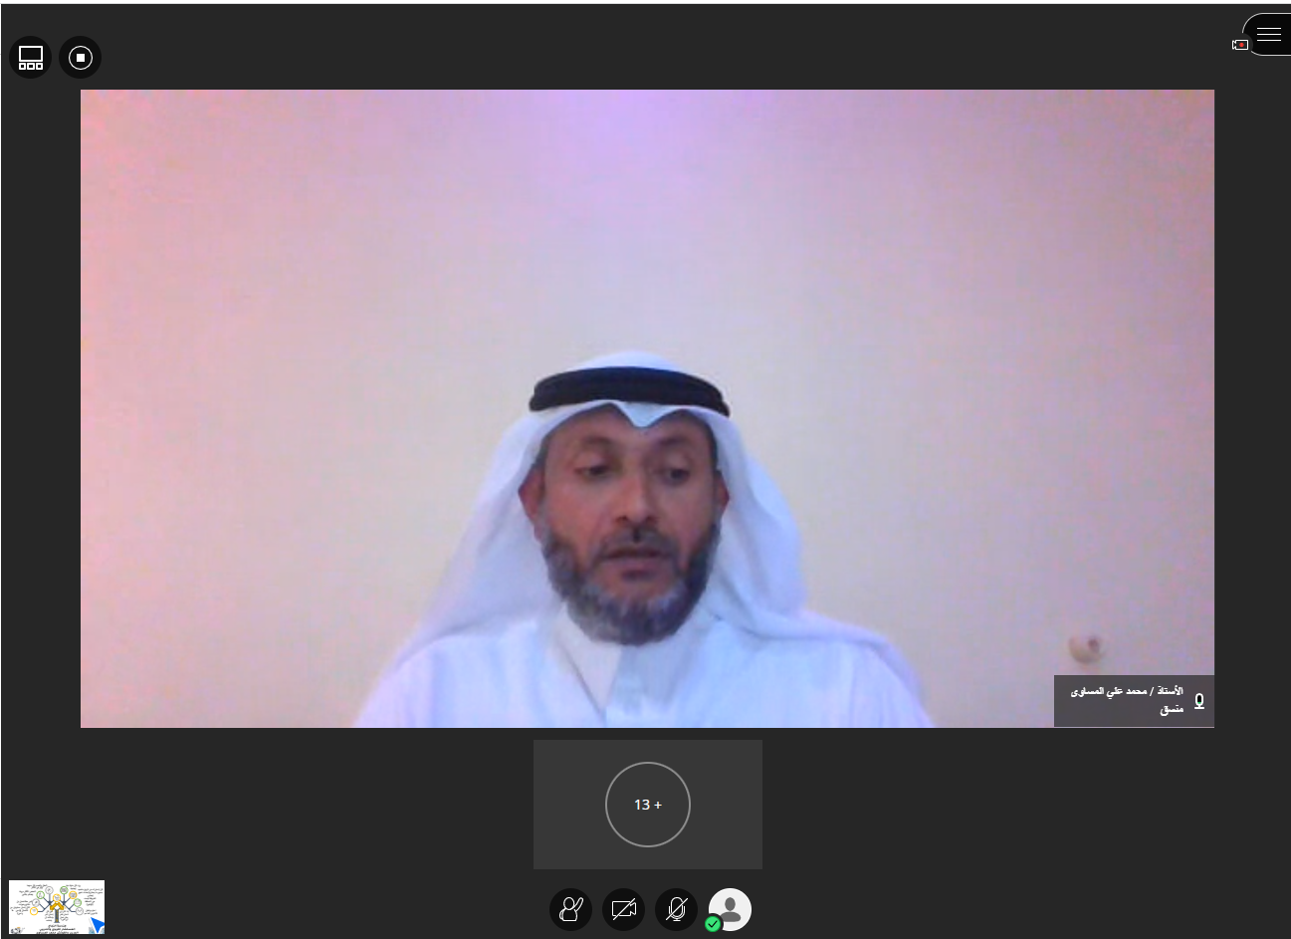Unmute your microphone to share audio

tap(676, 909)
